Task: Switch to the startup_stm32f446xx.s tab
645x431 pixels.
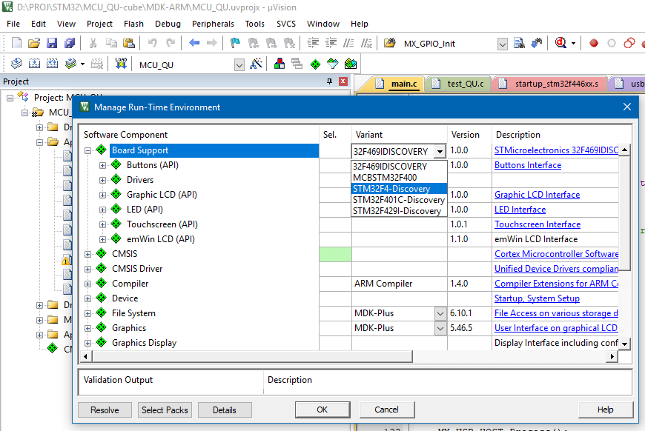Action: tap(549, 84)
